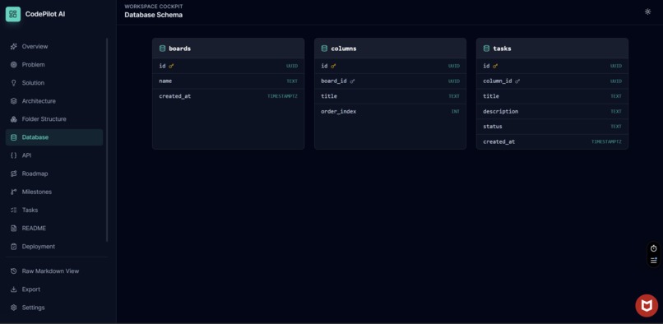Click the name field in boards table

[165, 81]
